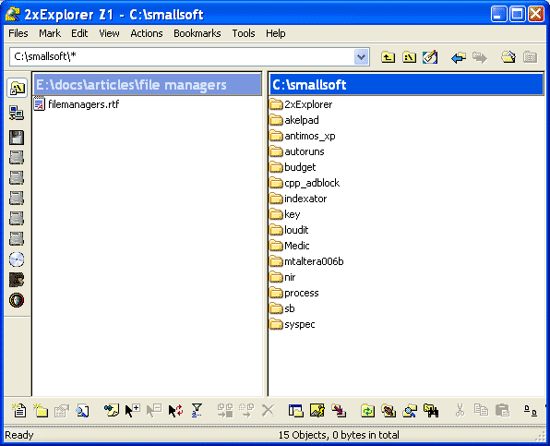The image size is (550, 446).
Task: Select the loudit folder
Action: (289, 230)
